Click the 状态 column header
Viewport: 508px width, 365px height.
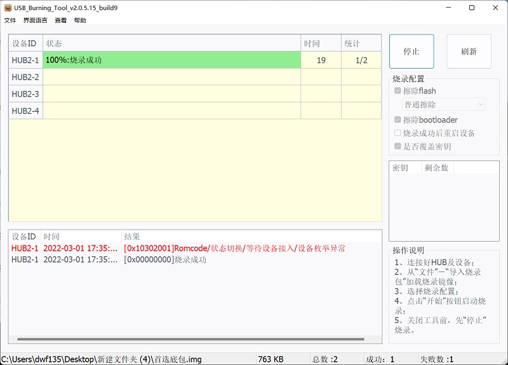point(171,43)
